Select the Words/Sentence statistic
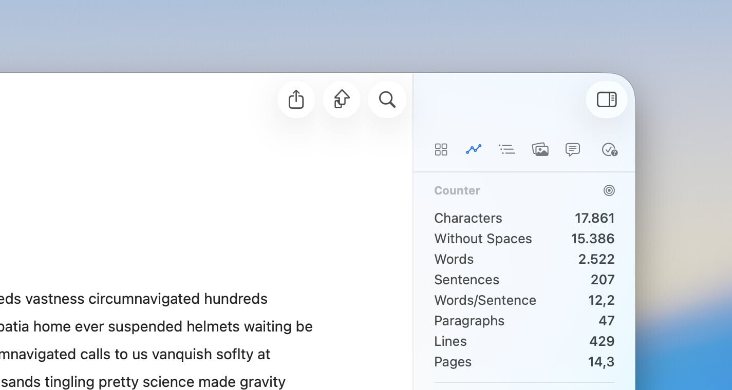 point(485,300)
